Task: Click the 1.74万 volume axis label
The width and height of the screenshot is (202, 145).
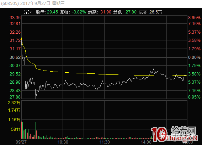Action: [14, 110]
